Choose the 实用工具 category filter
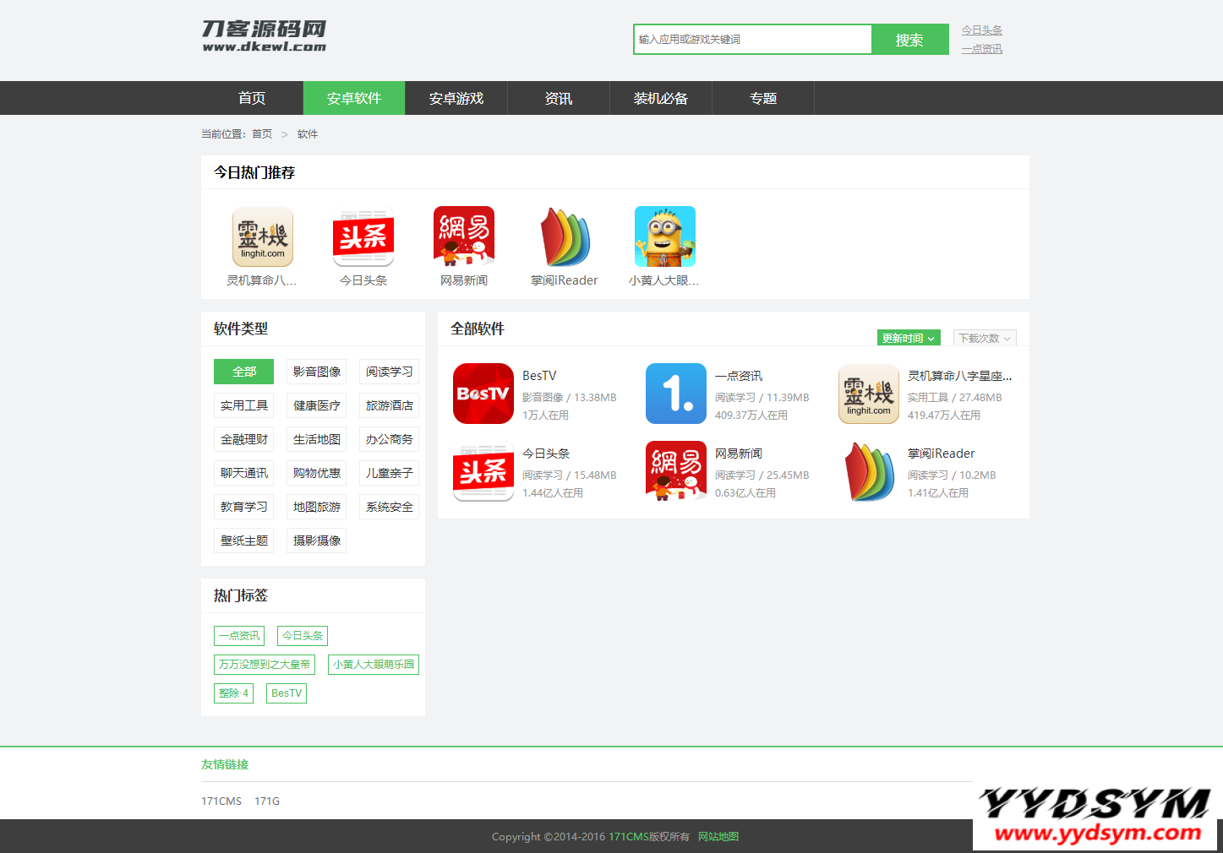 244,405
